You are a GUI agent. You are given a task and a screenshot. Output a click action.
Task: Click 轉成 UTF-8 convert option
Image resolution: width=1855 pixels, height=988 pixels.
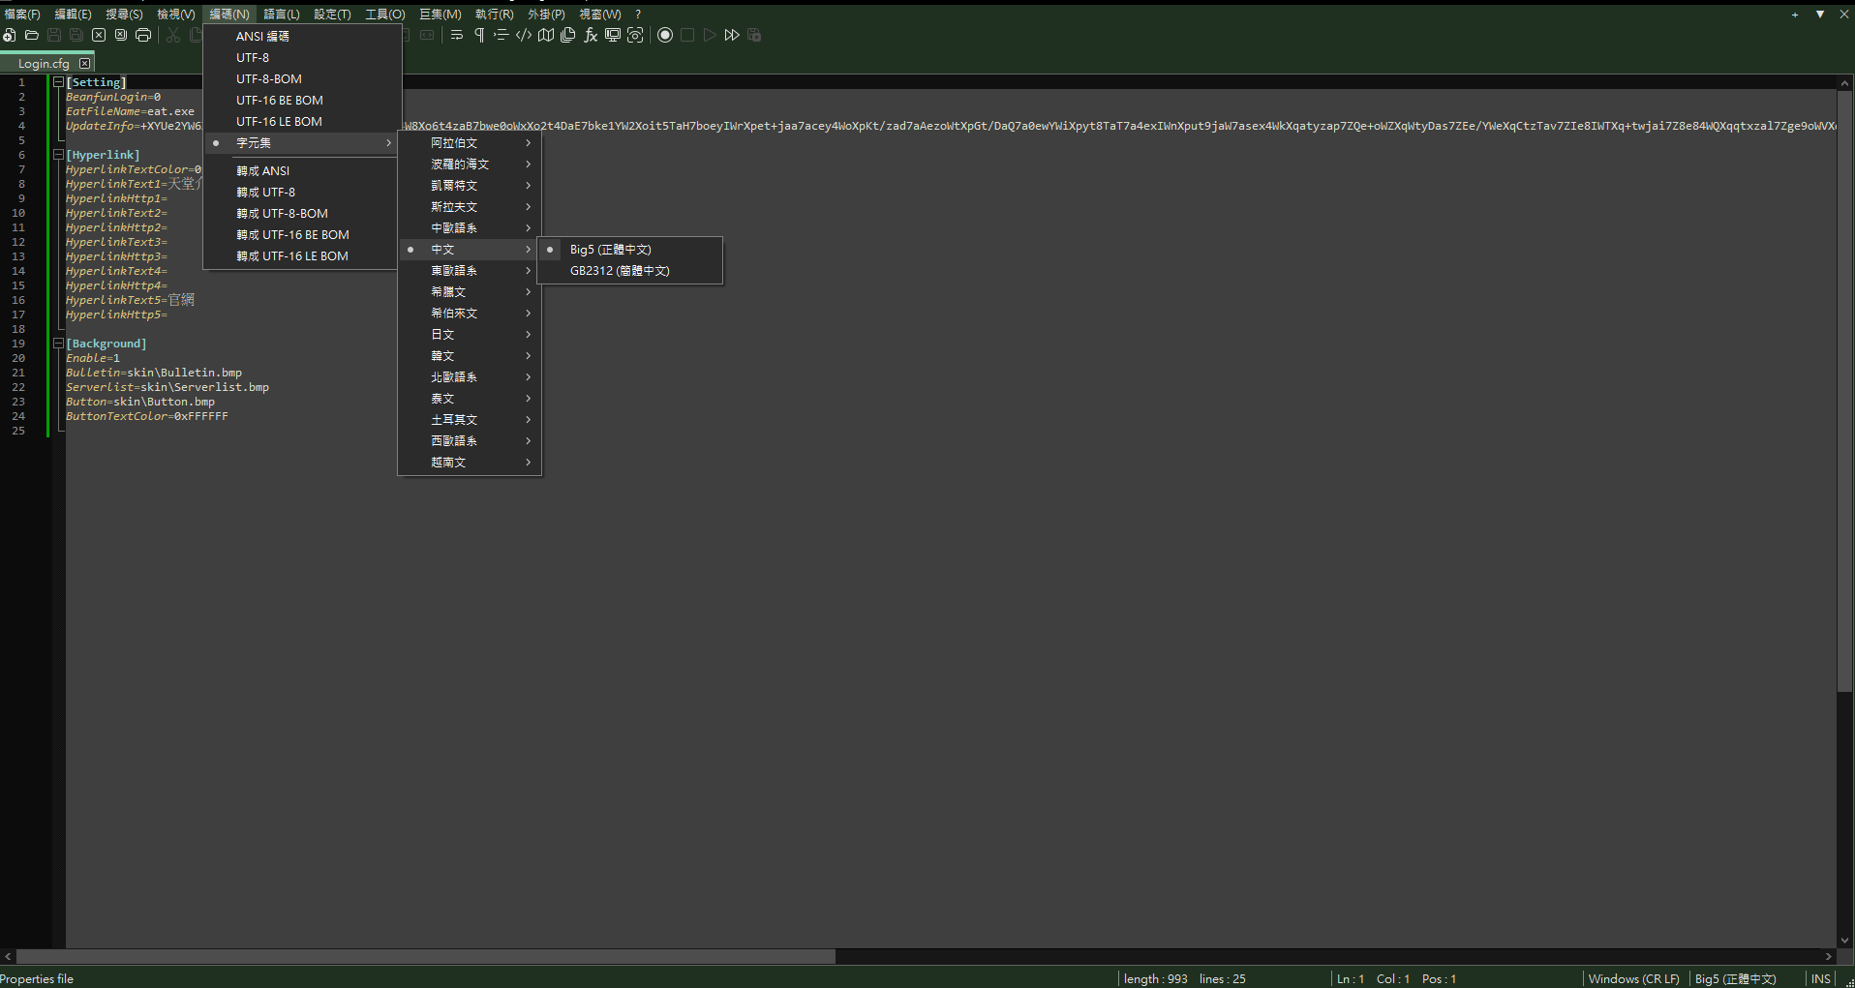[302, 193]
